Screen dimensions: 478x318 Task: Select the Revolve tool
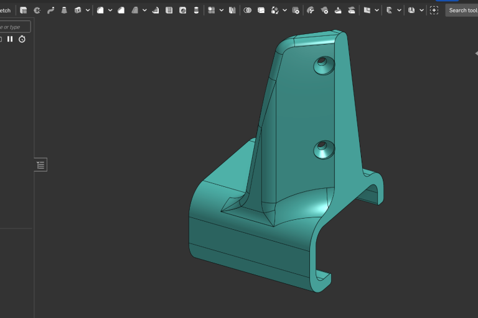[37, 11]
